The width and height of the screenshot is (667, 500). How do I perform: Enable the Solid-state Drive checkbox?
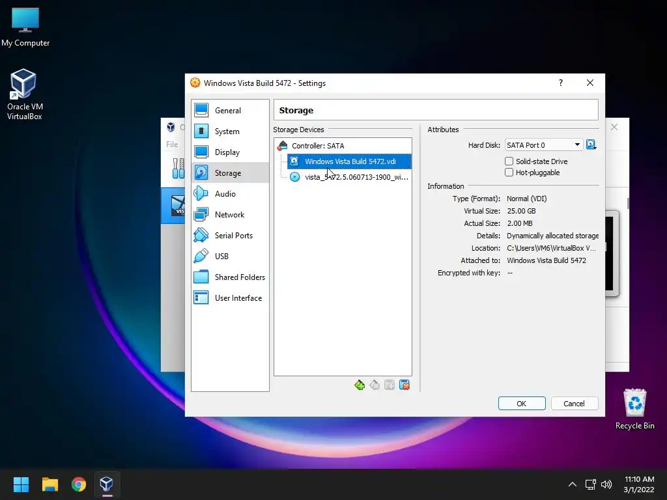509,161
